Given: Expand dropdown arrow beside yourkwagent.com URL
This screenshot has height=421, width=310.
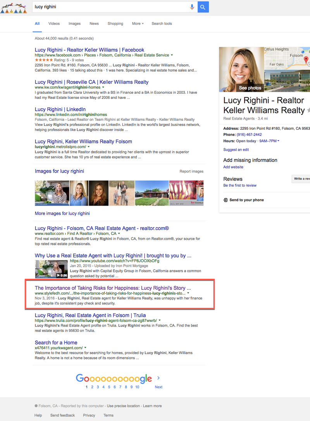Looking at the screenshot, I should 85,348.
